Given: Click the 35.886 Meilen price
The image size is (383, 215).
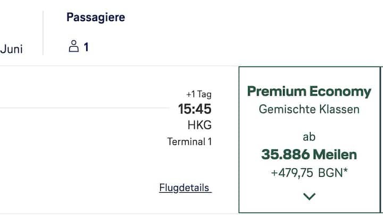Looking at the screenshot, I should pyautogui.click(x=309, y=154).
